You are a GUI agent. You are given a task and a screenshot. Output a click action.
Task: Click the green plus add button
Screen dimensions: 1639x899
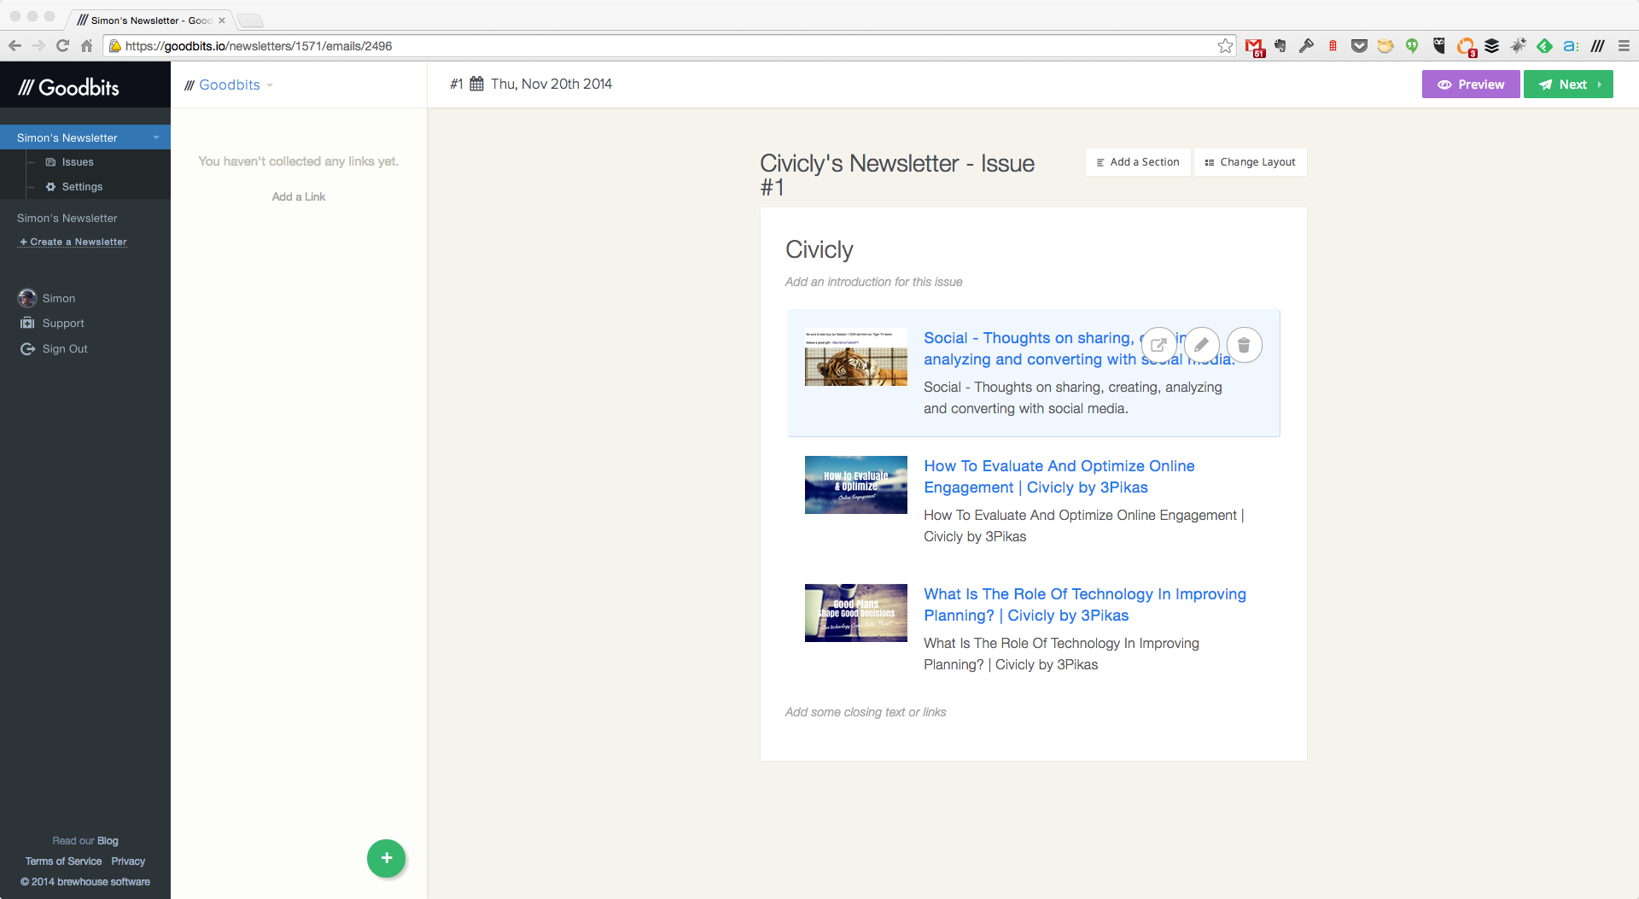point(387,858)
